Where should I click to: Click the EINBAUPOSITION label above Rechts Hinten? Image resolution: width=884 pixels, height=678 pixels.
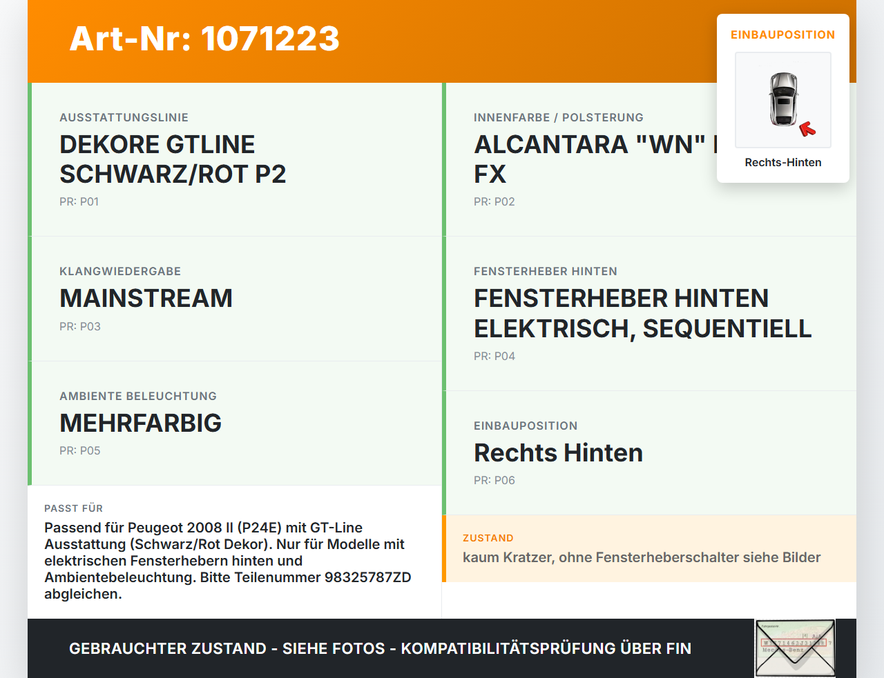(x=526, y=426)
